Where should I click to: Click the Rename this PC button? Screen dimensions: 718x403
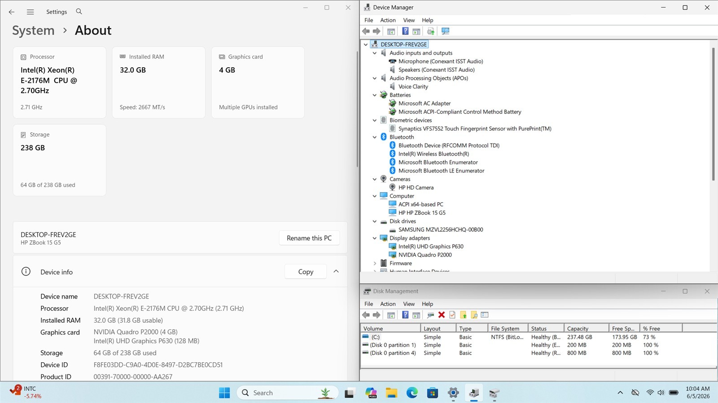(x=309, y=238)
